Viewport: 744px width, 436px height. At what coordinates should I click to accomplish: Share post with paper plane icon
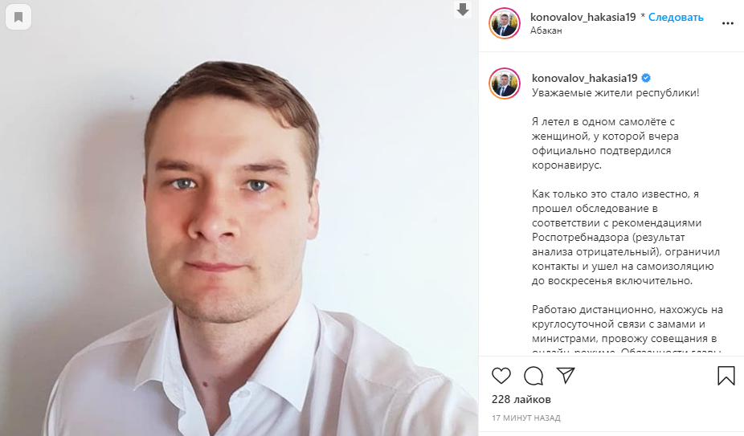566,375
